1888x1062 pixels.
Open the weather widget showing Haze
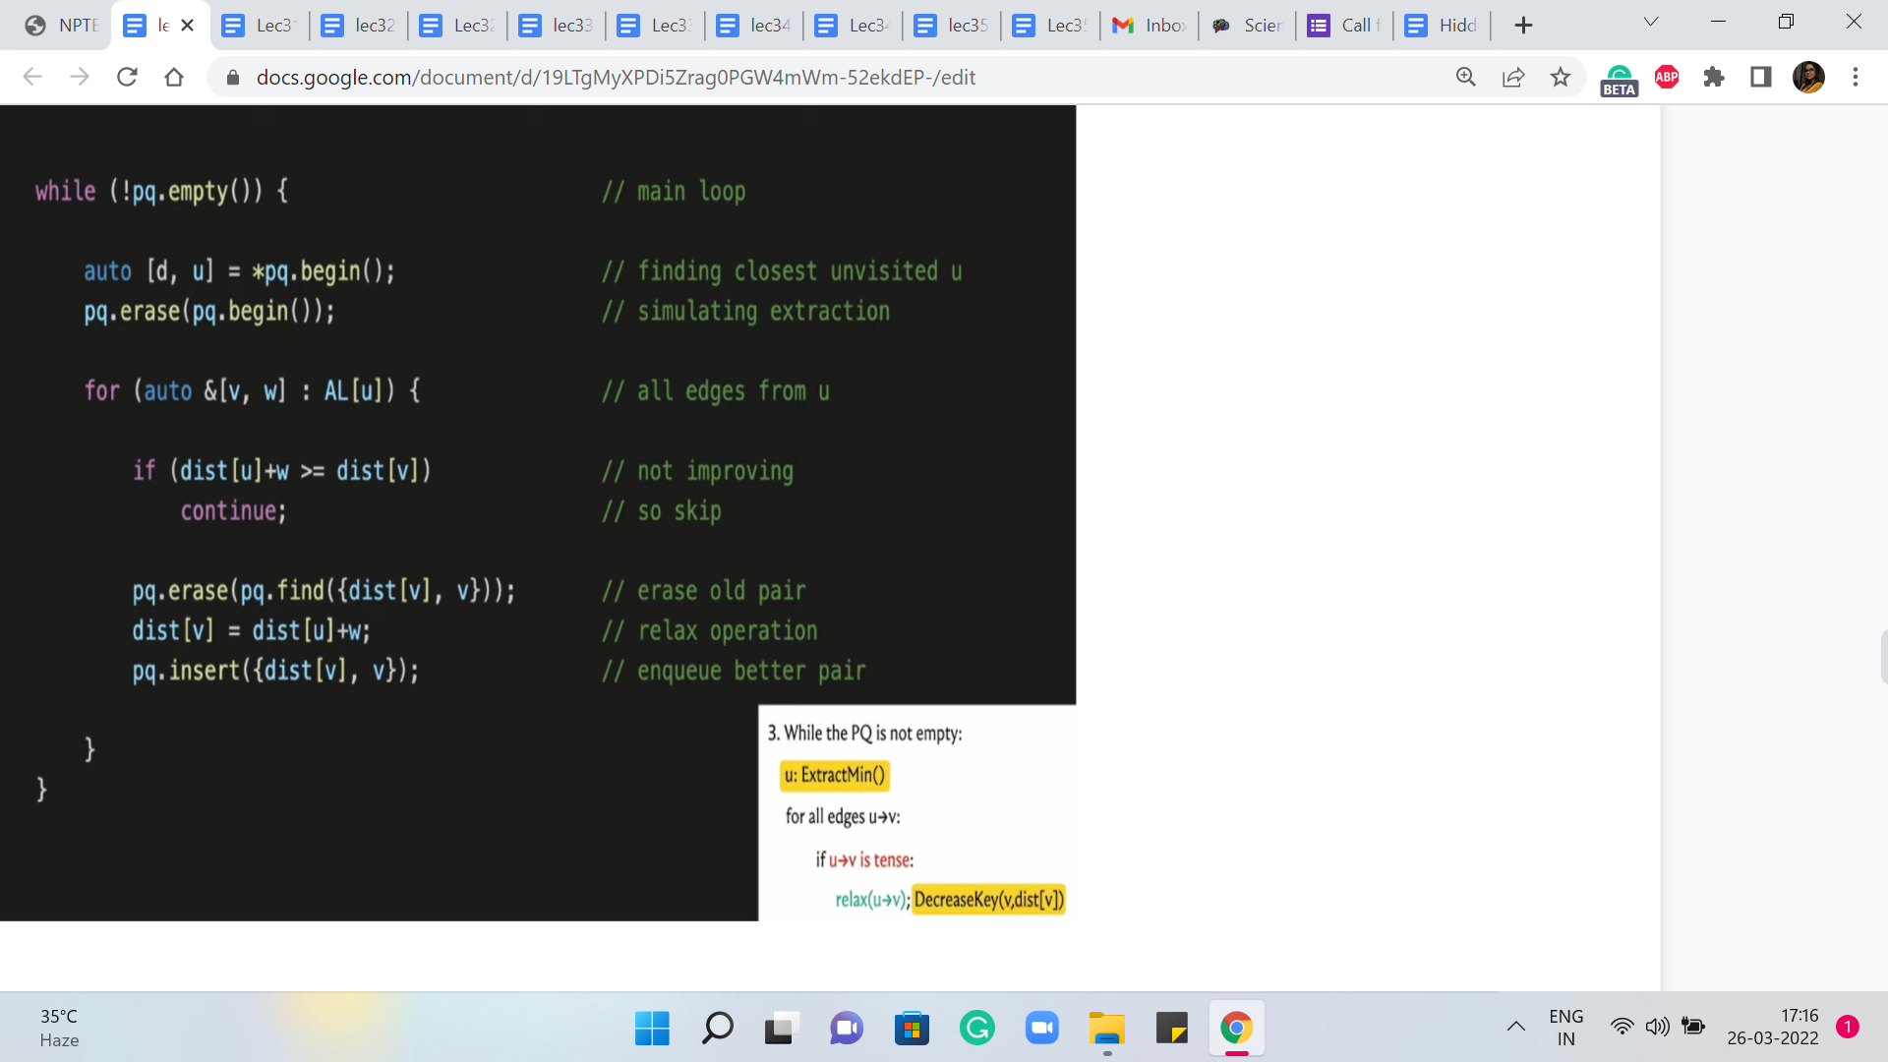(x=59, y=1028)
